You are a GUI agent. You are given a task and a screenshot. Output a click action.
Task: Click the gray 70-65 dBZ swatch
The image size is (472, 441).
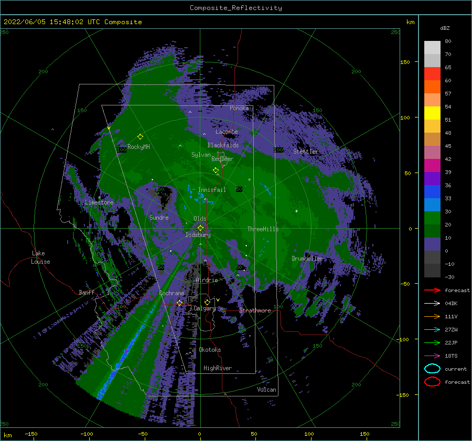pos(432,60)
